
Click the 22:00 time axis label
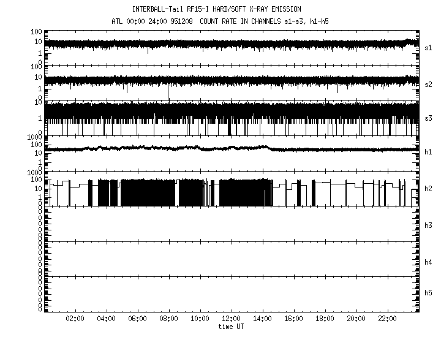pos(388,319)
